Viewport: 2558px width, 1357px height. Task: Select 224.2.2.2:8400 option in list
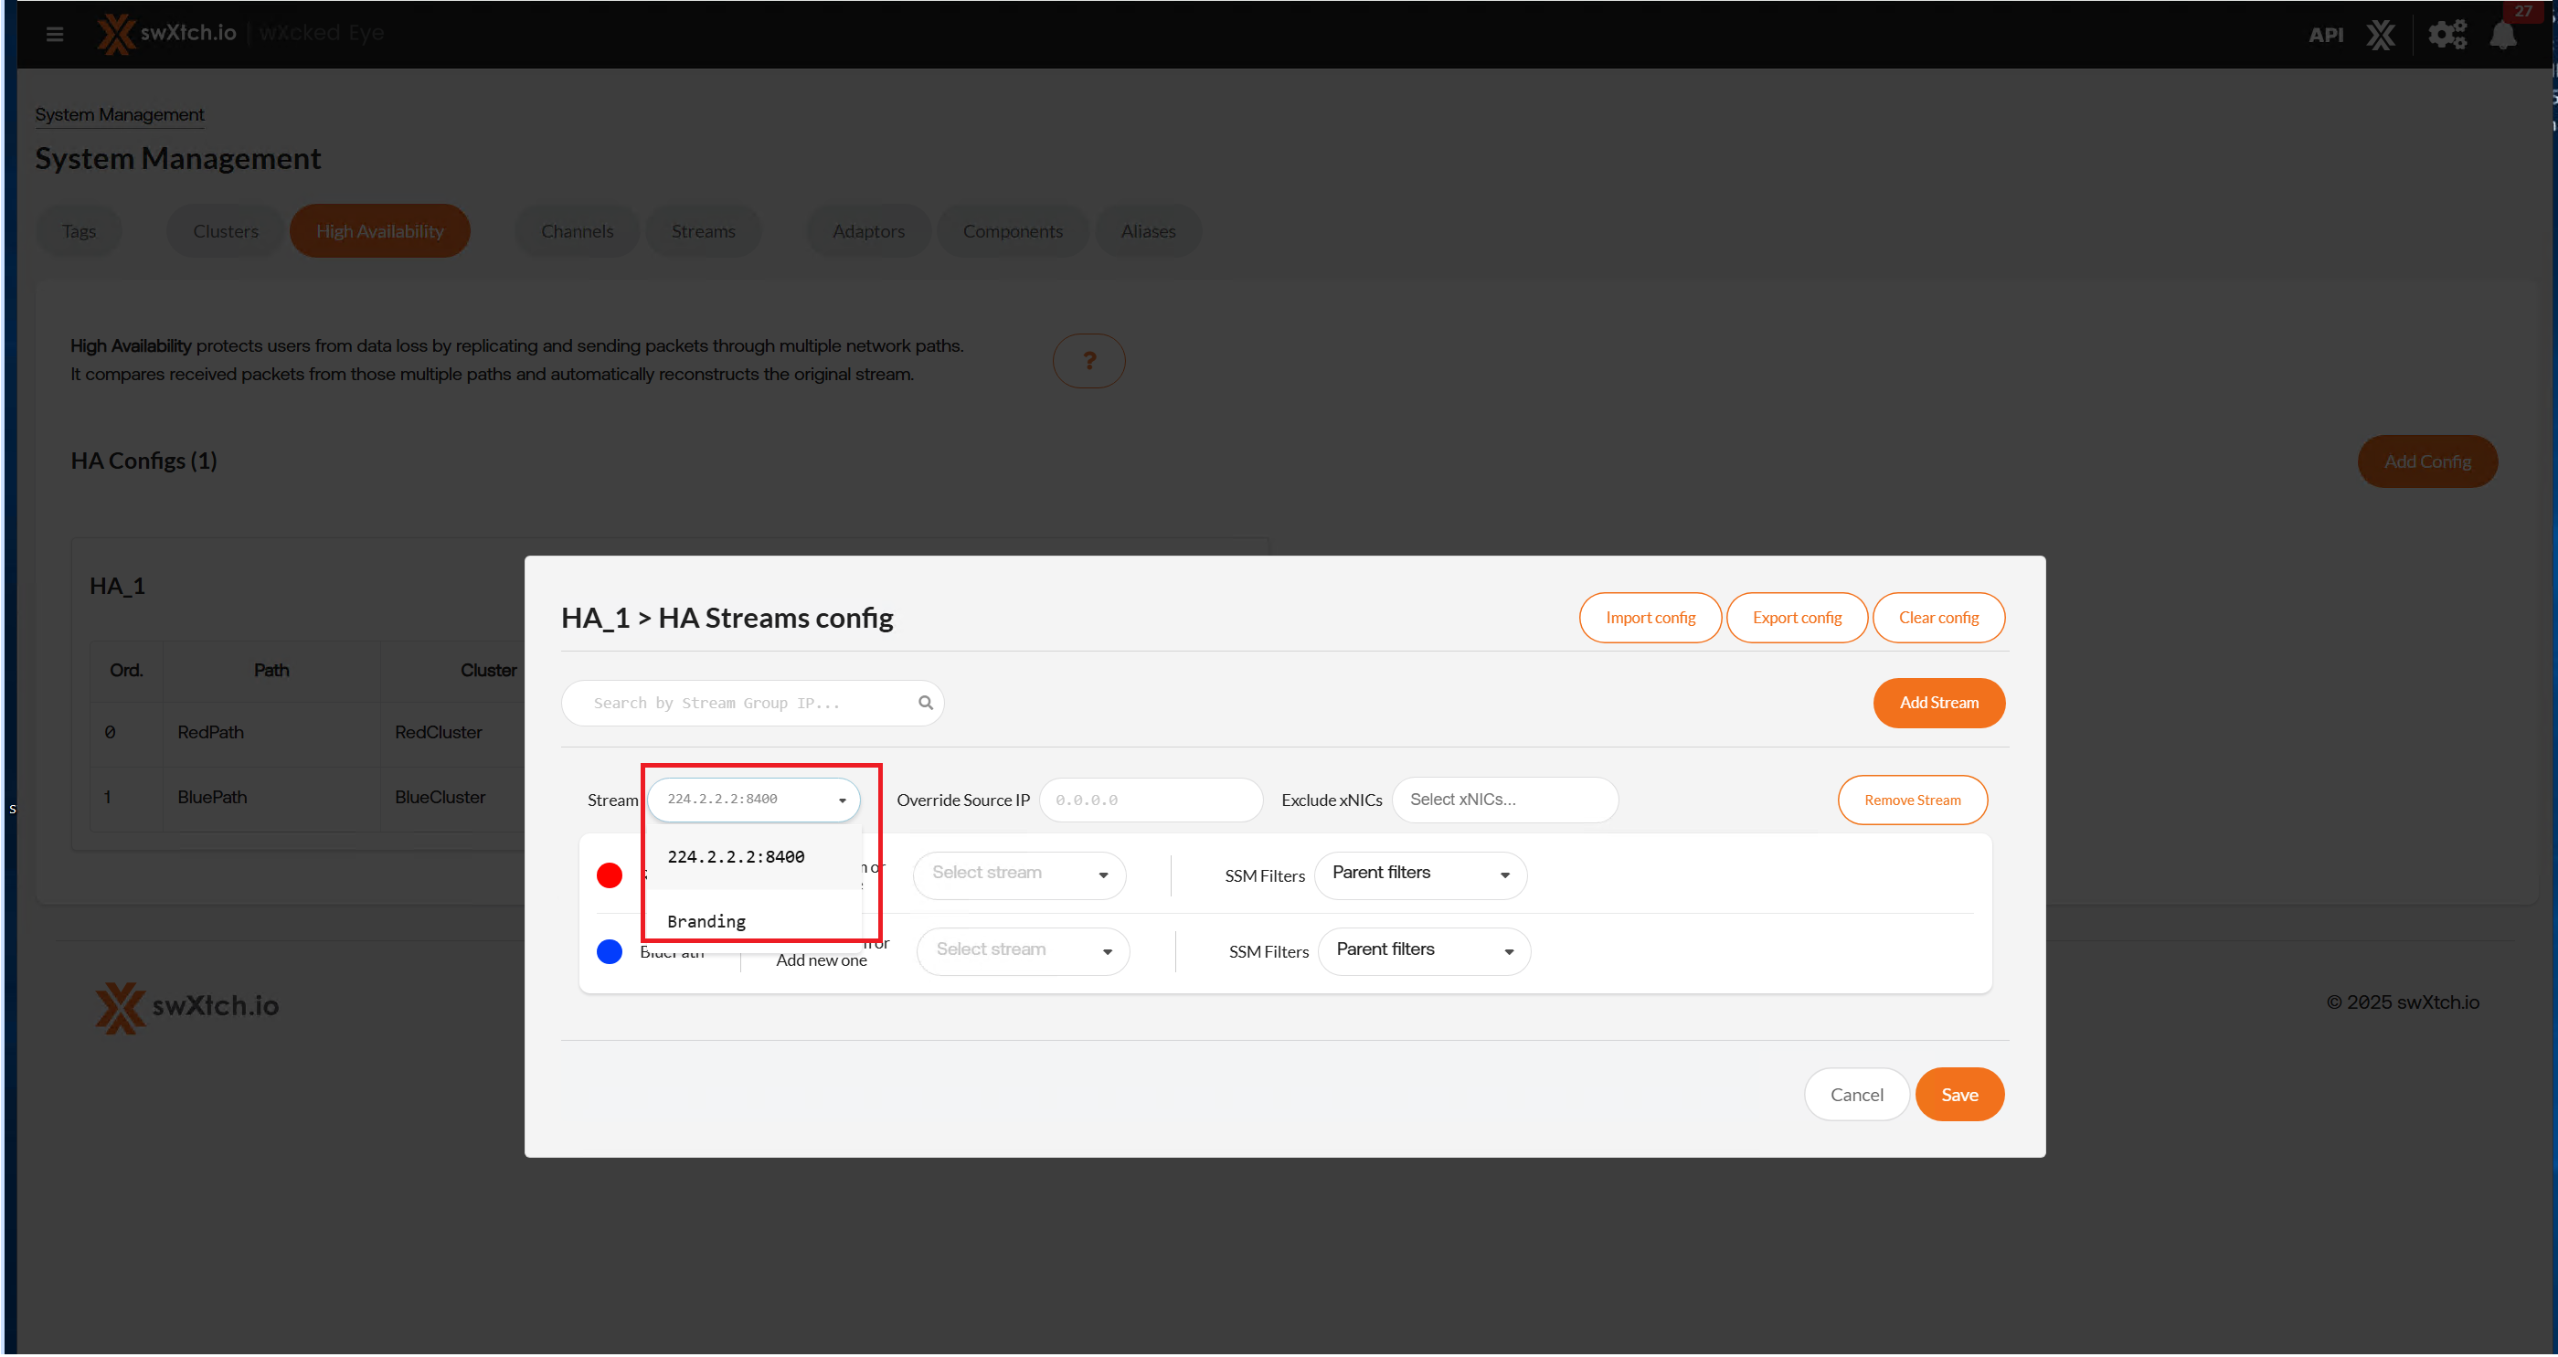[736, 858]
